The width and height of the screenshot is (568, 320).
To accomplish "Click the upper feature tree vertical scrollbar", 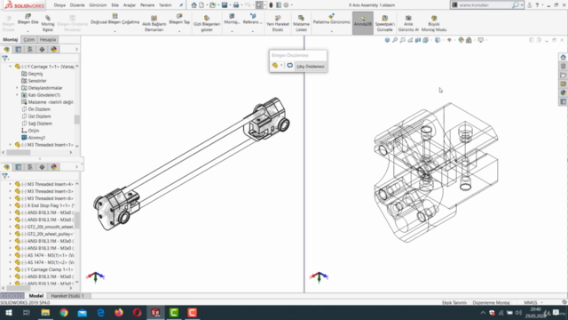I will pos(77,119).
